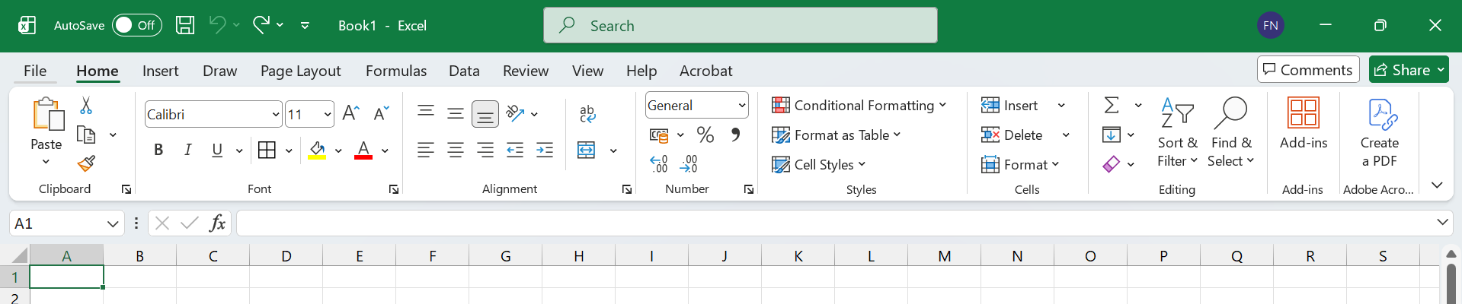The width and height of the screenshot is (1462, 304).
Task: Toggle Bold formatting
Action: [158, 150]
